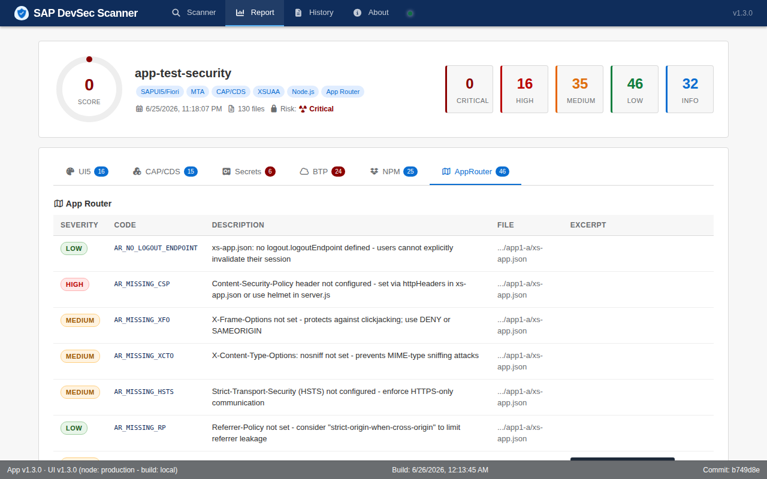Click the AR_NO_LOGOUT_ENDPOINT code cell
Screen dimensions: 767x479
click(x=156, y=248)
